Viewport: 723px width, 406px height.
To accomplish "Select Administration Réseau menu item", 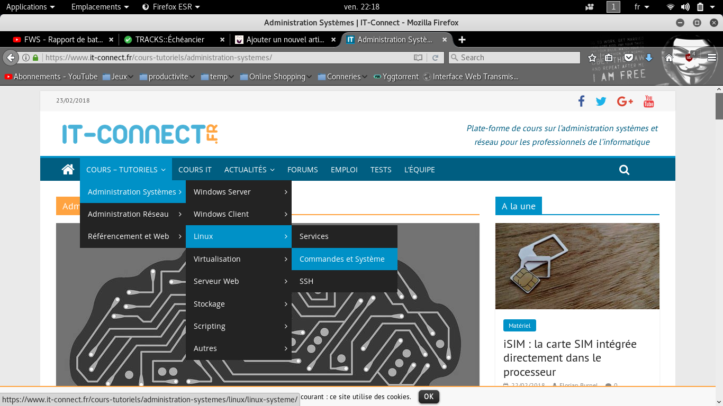I will (133, 214).
